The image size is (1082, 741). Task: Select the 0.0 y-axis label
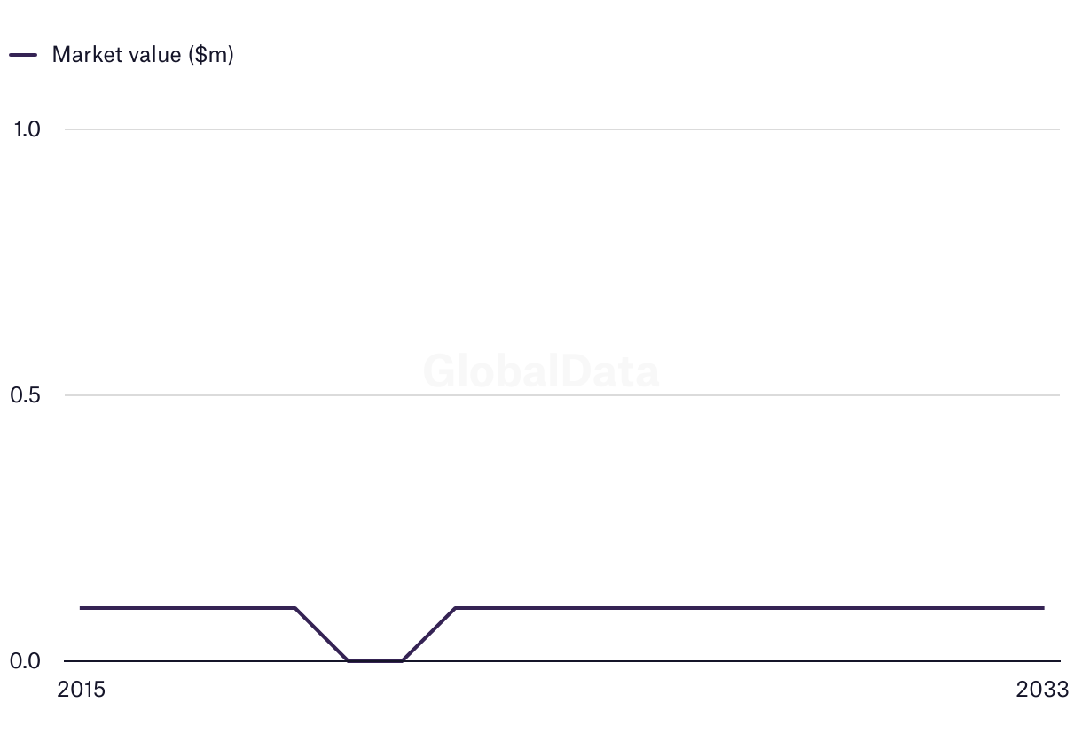tap(26, 661)
